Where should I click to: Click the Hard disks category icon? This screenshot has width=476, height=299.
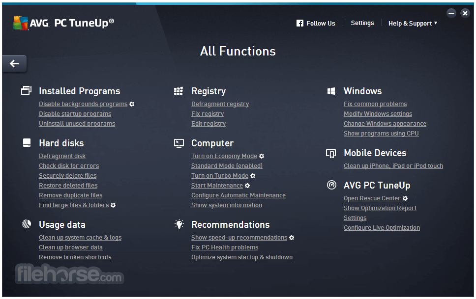click(x=27, y=143)
